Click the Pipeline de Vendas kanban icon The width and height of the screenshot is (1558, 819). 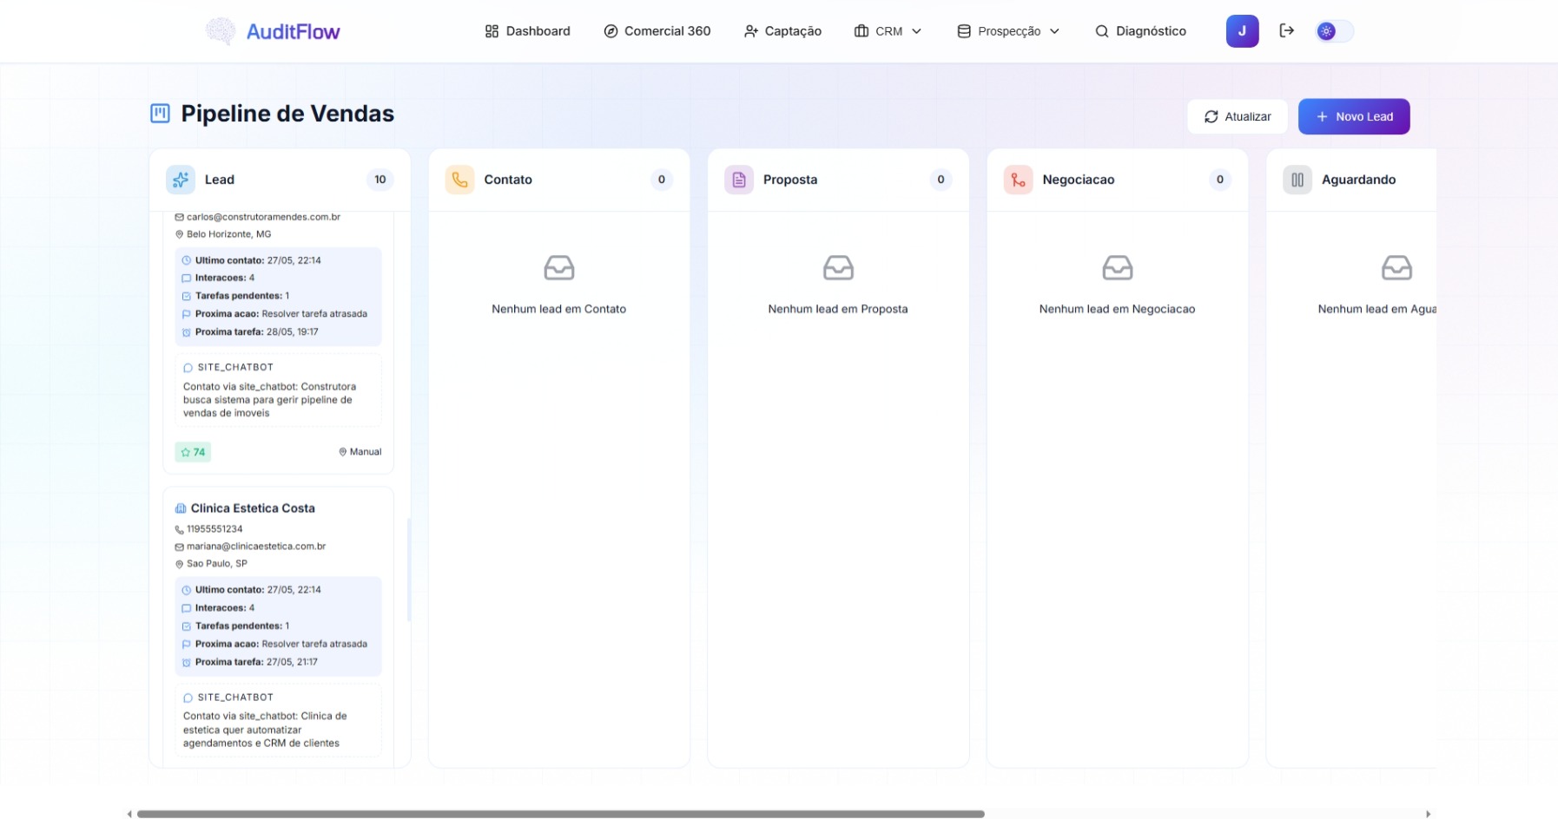[160, 114]
